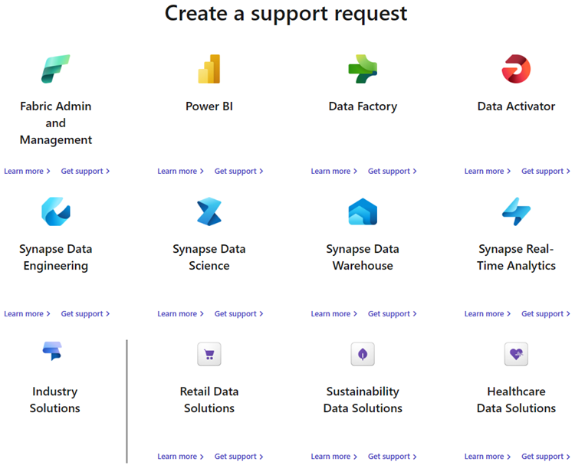Click the Synapse Data Engineering title
Image resolution: width=575 pixels, height=465 pixels.
[56, 257]
